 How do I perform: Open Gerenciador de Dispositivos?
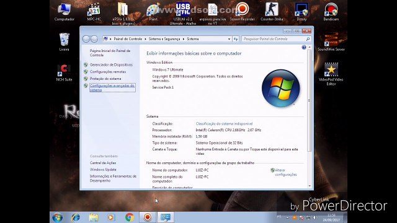(111, 64)
